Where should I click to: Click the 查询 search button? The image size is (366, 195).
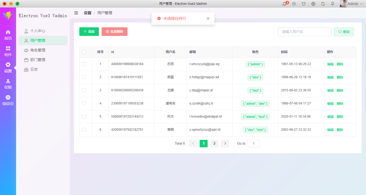[x=344, y=32]
